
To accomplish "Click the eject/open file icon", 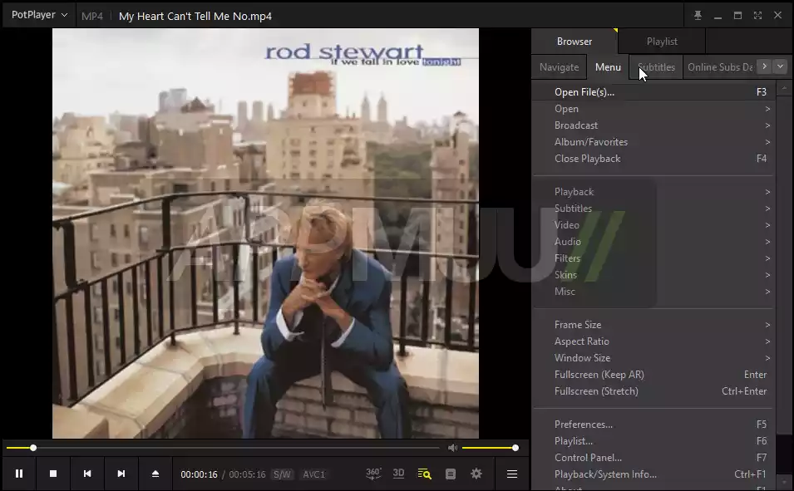I will pos(155,474).
